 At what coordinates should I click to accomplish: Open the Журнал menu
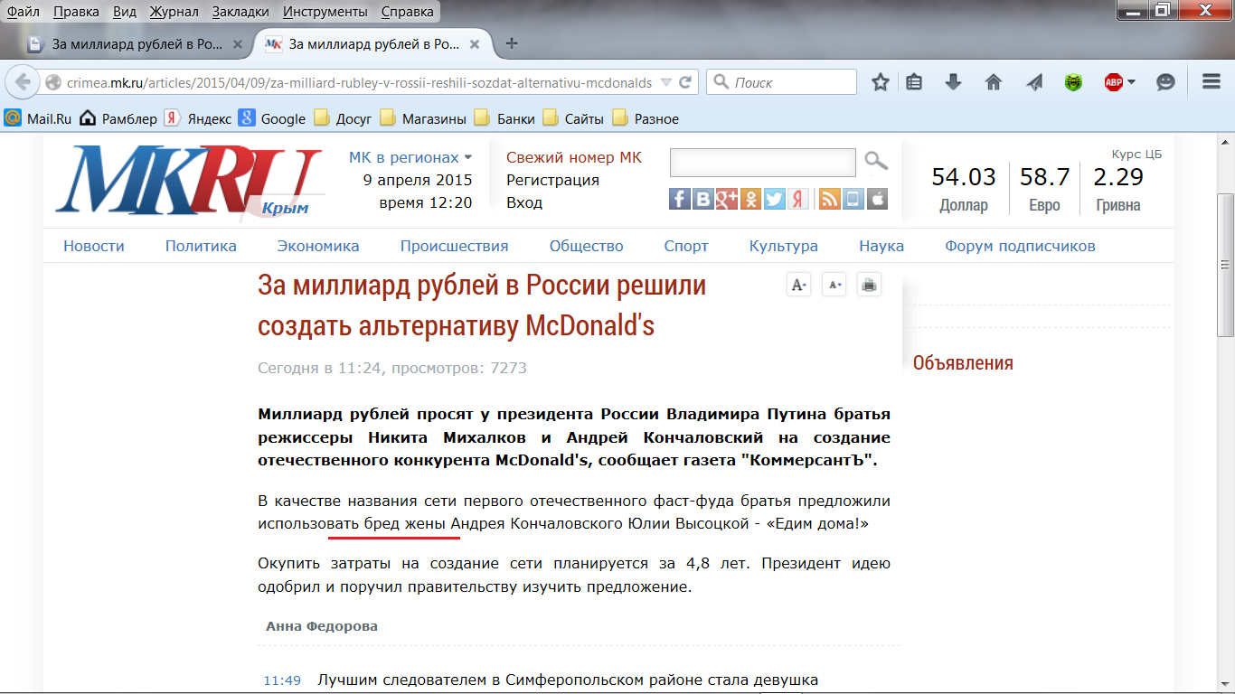pyautogui.click(x=176, y=12)
